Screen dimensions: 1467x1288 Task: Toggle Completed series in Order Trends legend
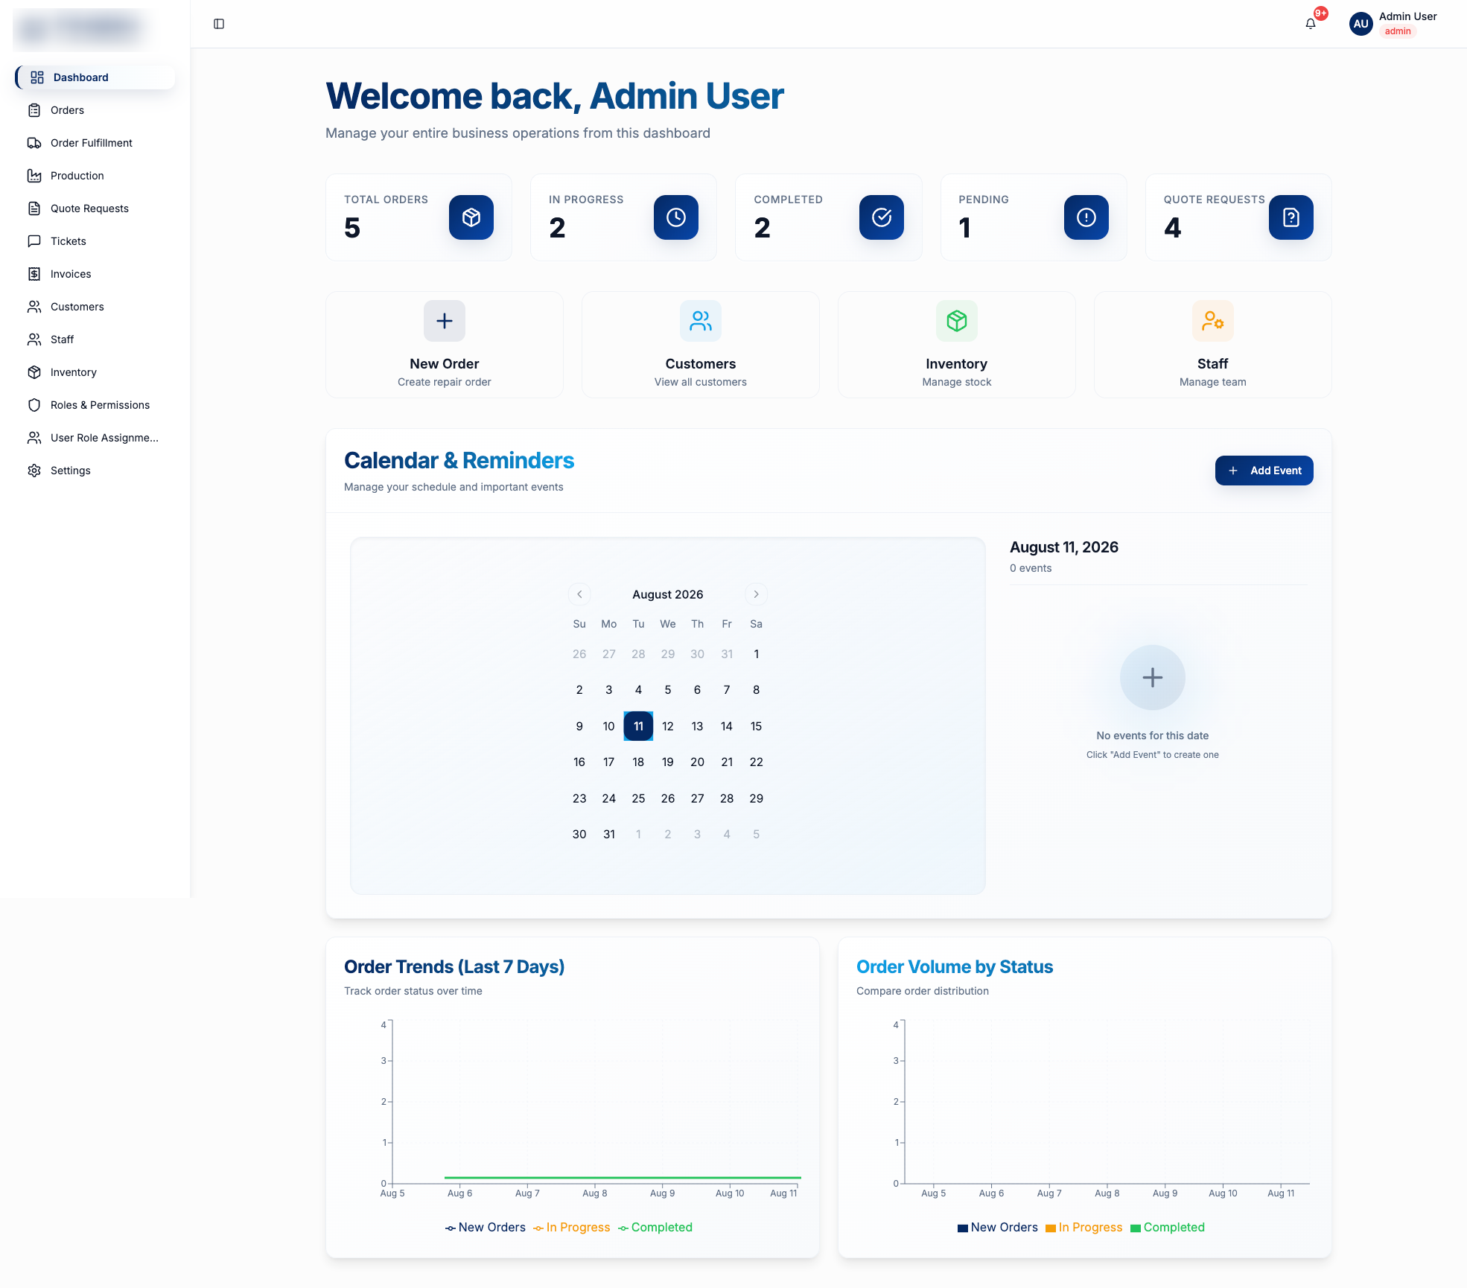pos(655,1227)
